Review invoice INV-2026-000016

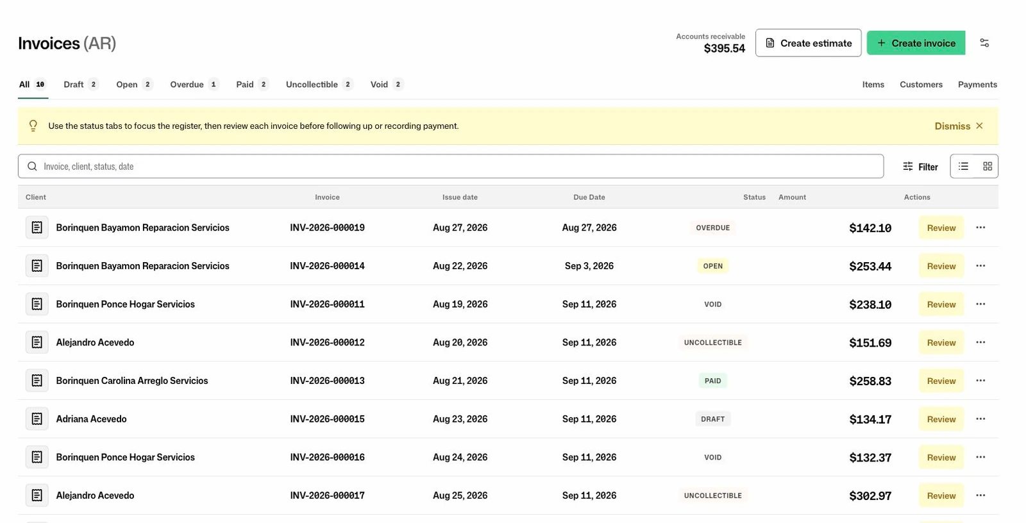[941, 457]
